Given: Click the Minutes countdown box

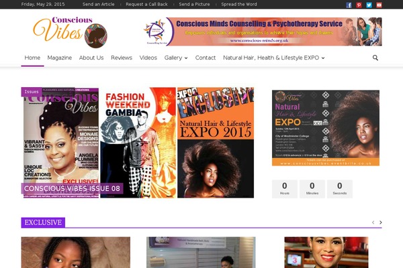Looking at the screenshot, I should pyautogui.click(x=312, y=189).
